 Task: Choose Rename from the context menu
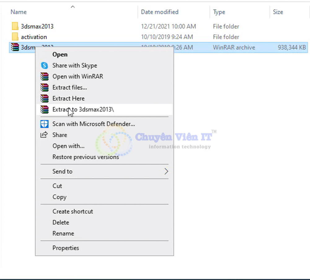click(x=104, y=233)
